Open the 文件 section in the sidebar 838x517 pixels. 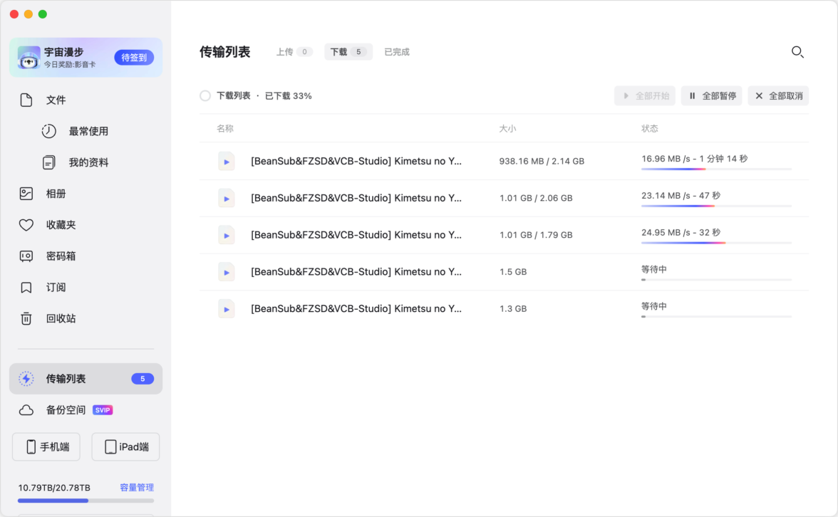coord(56,100)
